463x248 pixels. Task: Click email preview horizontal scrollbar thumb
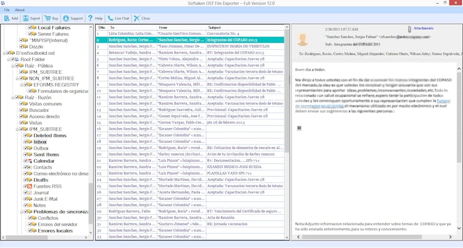[x=362, y=237]
